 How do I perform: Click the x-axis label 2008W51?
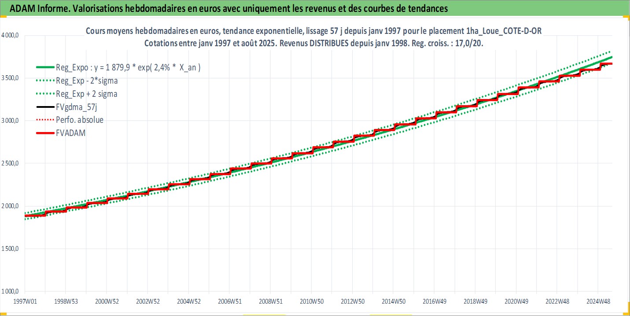click(270, 301)
